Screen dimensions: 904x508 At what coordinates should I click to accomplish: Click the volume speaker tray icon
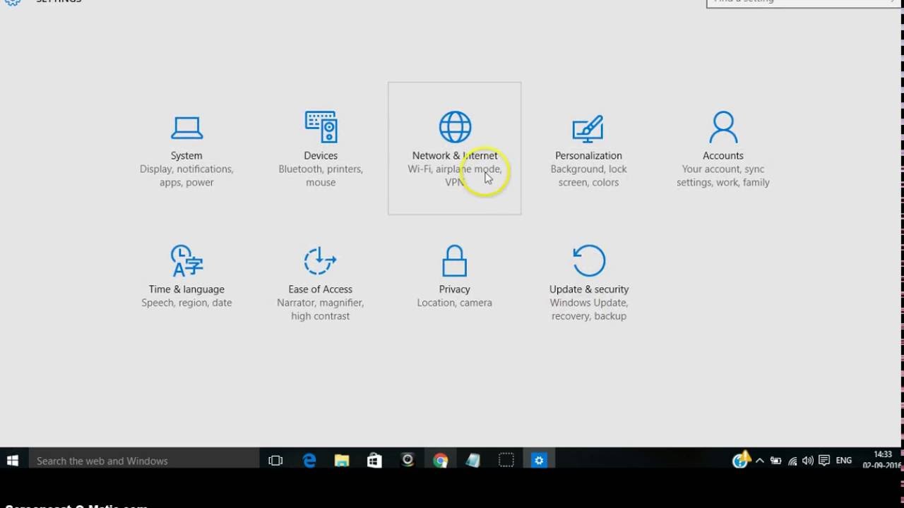point(807,461)
